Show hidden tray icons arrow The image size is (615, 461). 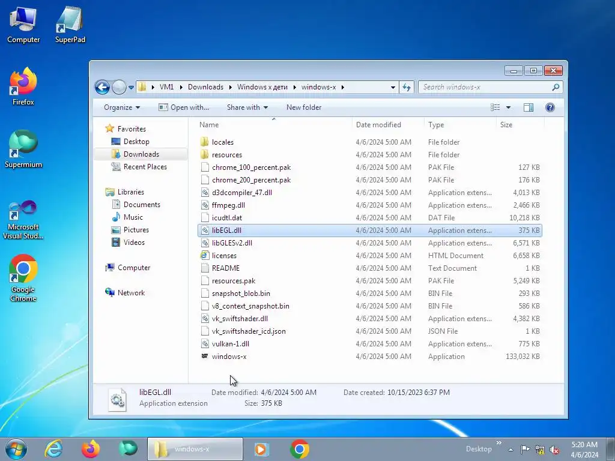click(x=510, y=450)
